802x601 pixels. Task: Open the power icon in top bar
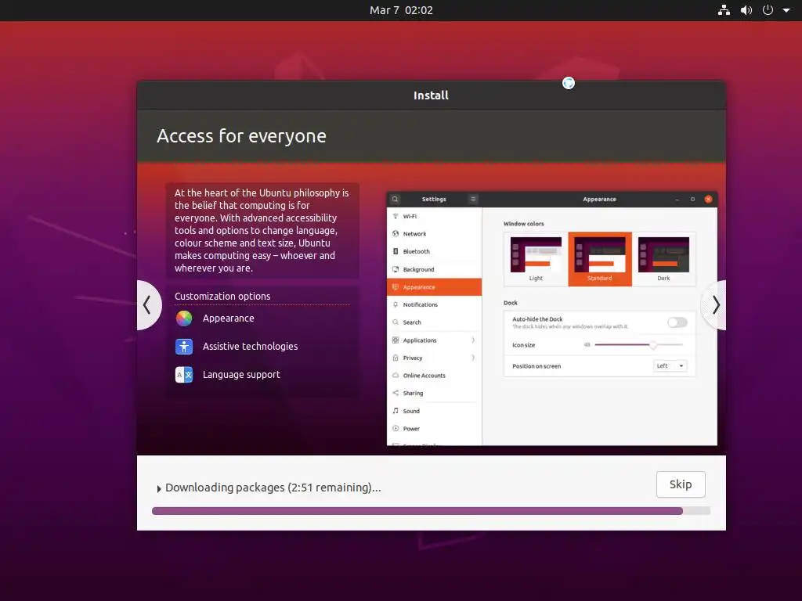pos(768,10)
